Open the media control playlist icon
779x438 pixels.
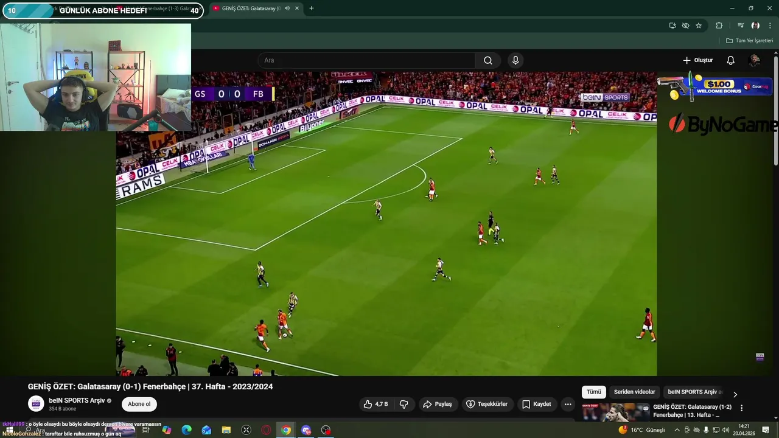(x=741, y=26)
